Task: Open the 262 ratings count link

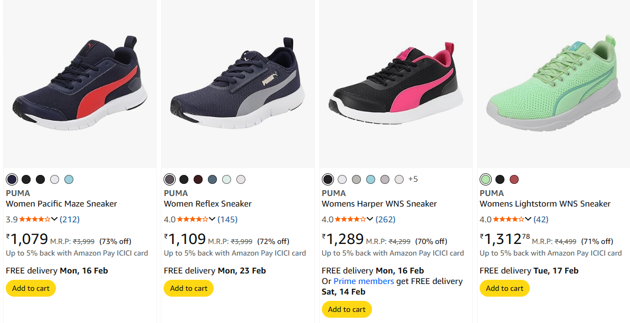Action: click(x=385, y=219)
